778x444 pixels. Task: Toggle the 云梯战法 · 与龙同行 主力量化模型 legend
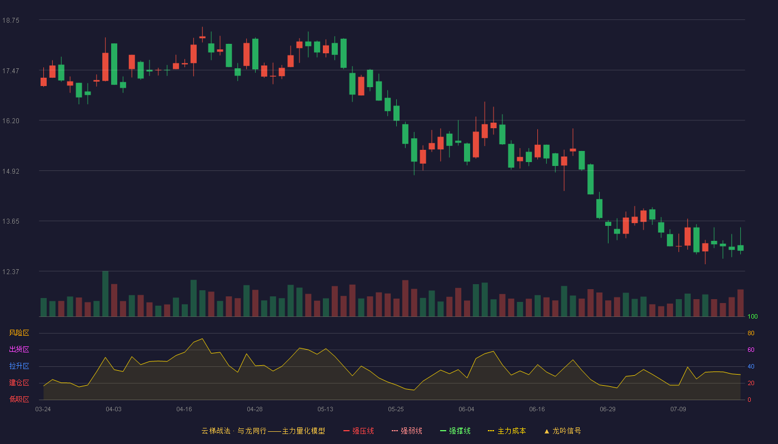coord(263,431)
